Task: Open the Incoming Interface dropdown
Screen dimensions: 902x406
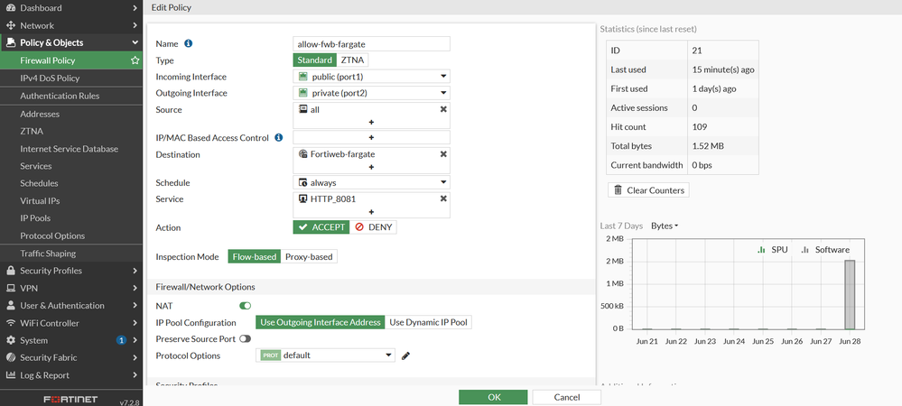Action: point(371,77)
